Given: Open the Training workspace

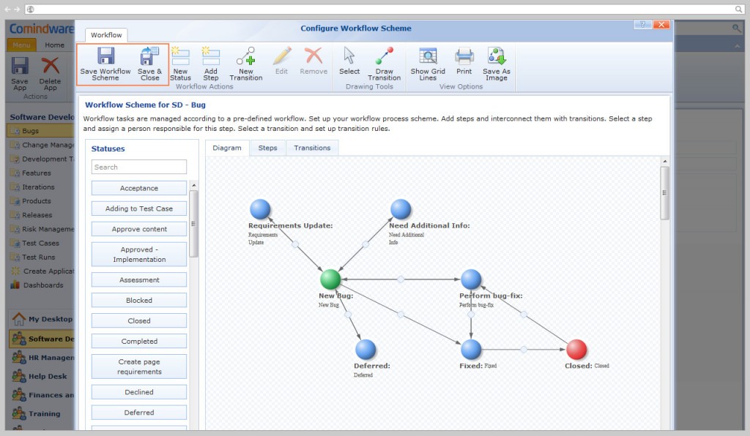Looking at the screenshot, I should point(42,413).
